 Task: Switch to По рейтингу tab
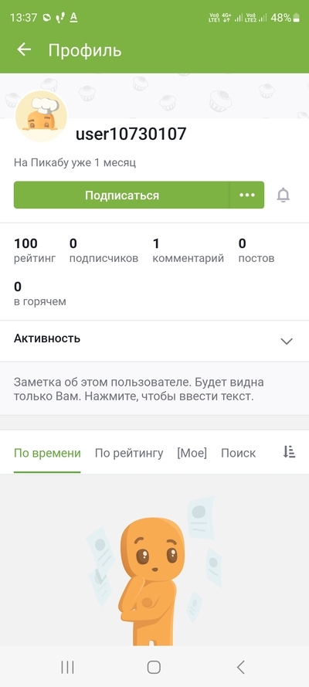click(x=129, y=453)
